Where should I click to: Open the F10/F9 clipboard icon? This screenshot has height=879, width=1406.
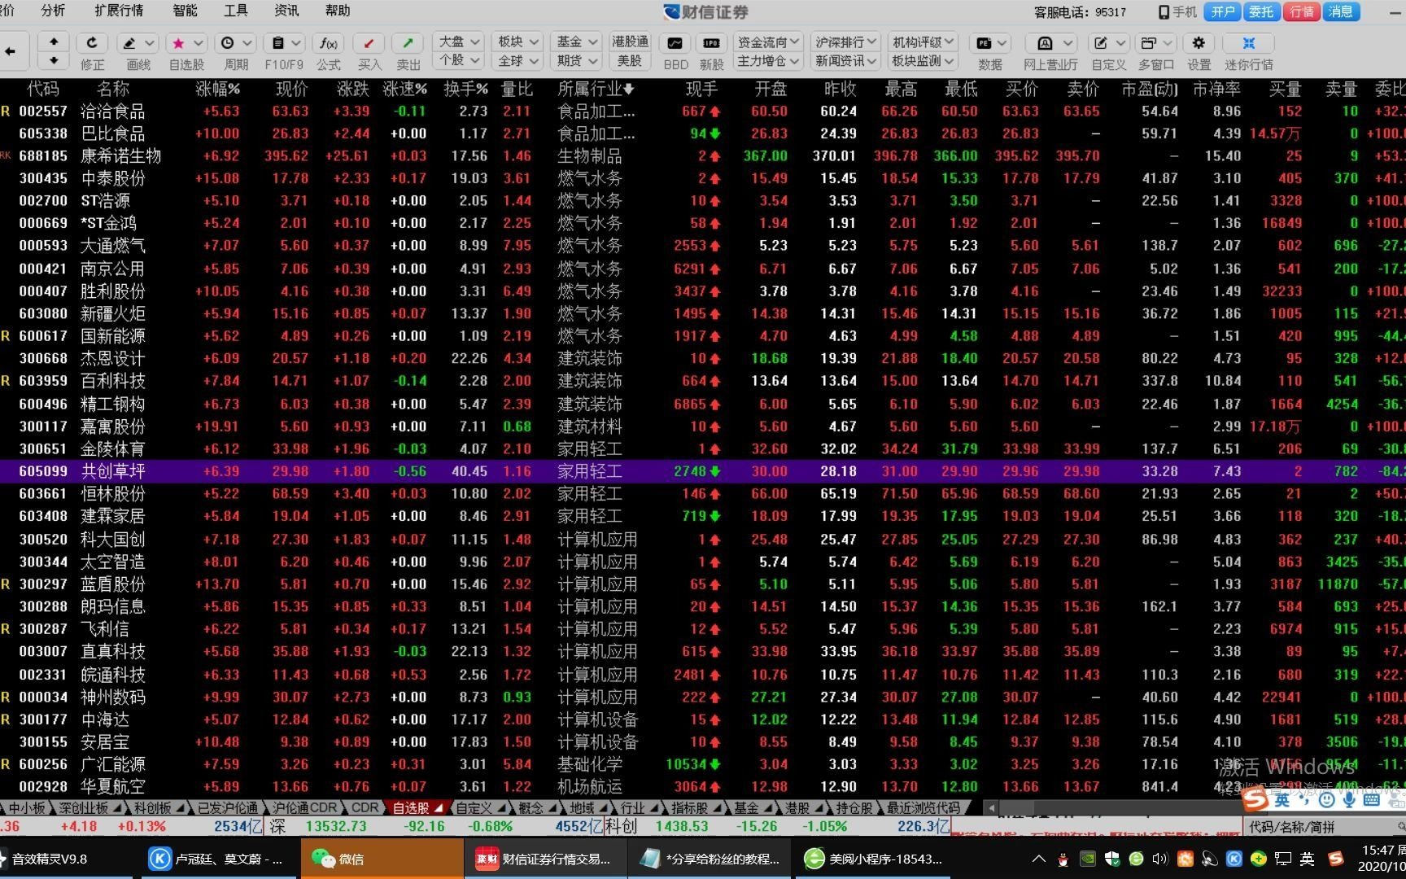[x=277, y=42]
